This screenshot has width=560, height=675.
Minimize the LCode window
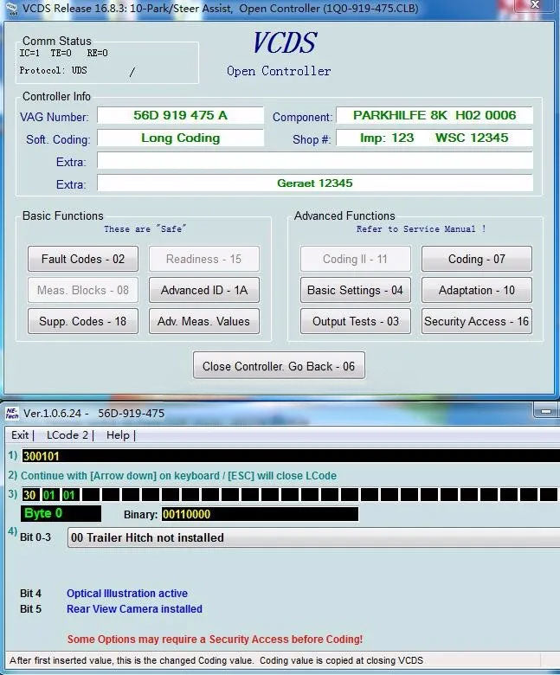click(547, 413)
